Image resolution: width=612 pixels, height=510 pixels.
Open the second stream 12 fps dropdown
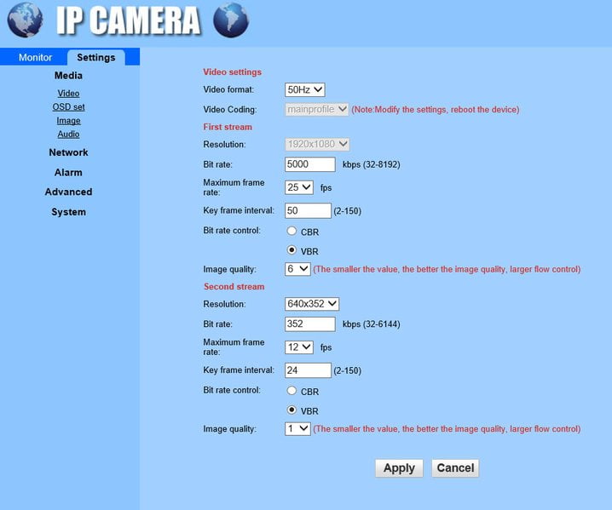299,347
